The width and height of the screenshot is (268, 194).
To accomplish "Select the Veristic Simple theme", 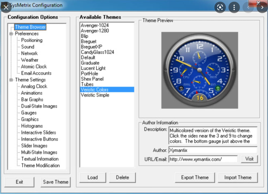I will click(107, 95).
